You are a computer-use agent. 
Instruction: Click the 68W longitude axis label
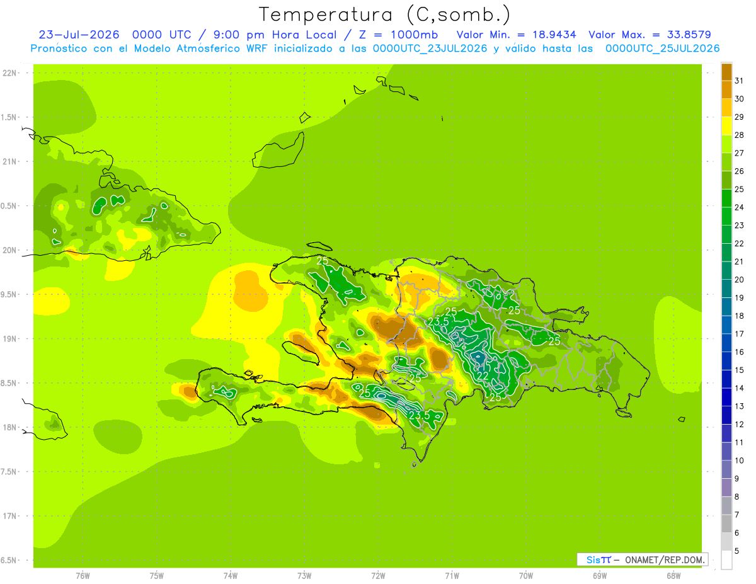coord(673,575)
